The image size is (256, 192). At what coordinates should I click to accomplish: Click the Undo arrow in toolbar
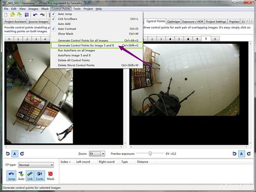click(35, 15)
